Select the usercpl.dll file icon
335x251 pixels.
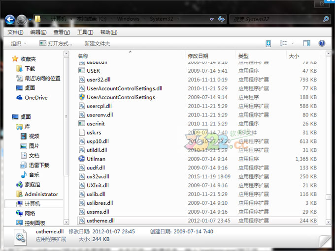[82, 106]
